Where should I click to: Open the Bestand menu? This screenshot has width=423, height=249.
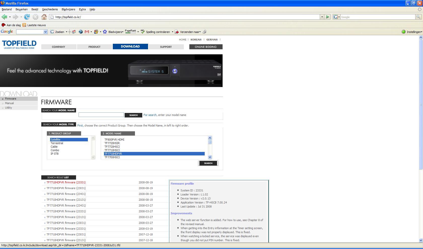click(x=7, y=9)
